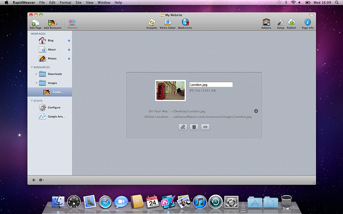Open the Site menu in the menu bar
This screenshot has height=214, width=343.
click(79, 3)
